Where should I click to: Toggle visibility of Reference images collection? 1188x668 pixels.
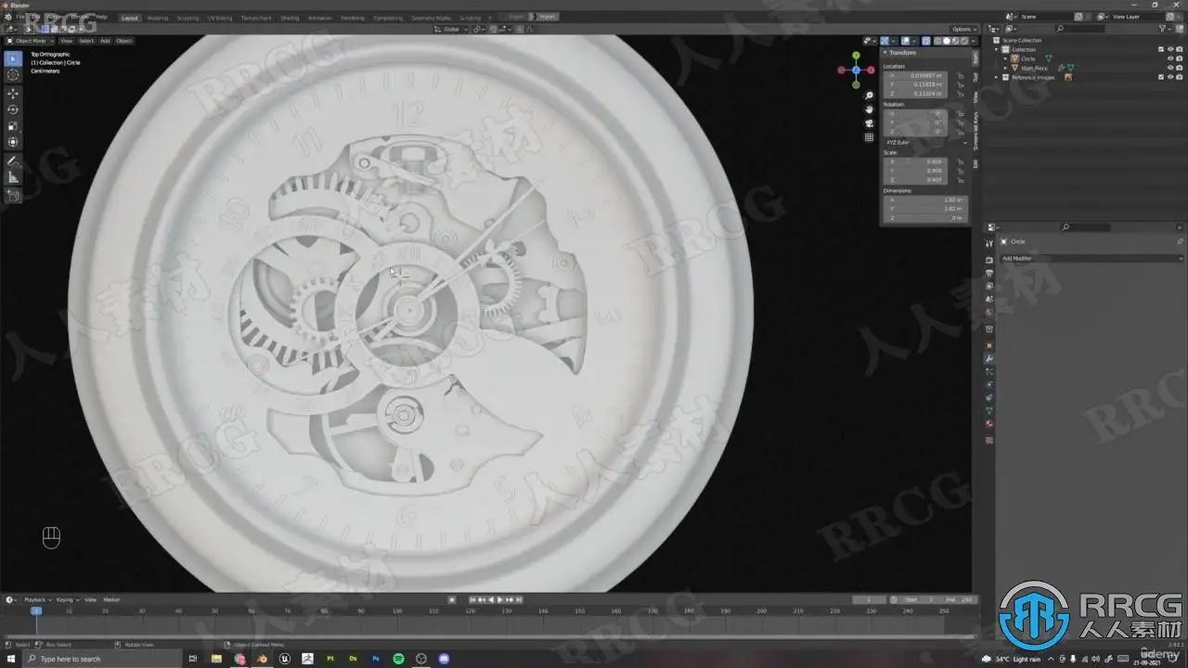1169,77
